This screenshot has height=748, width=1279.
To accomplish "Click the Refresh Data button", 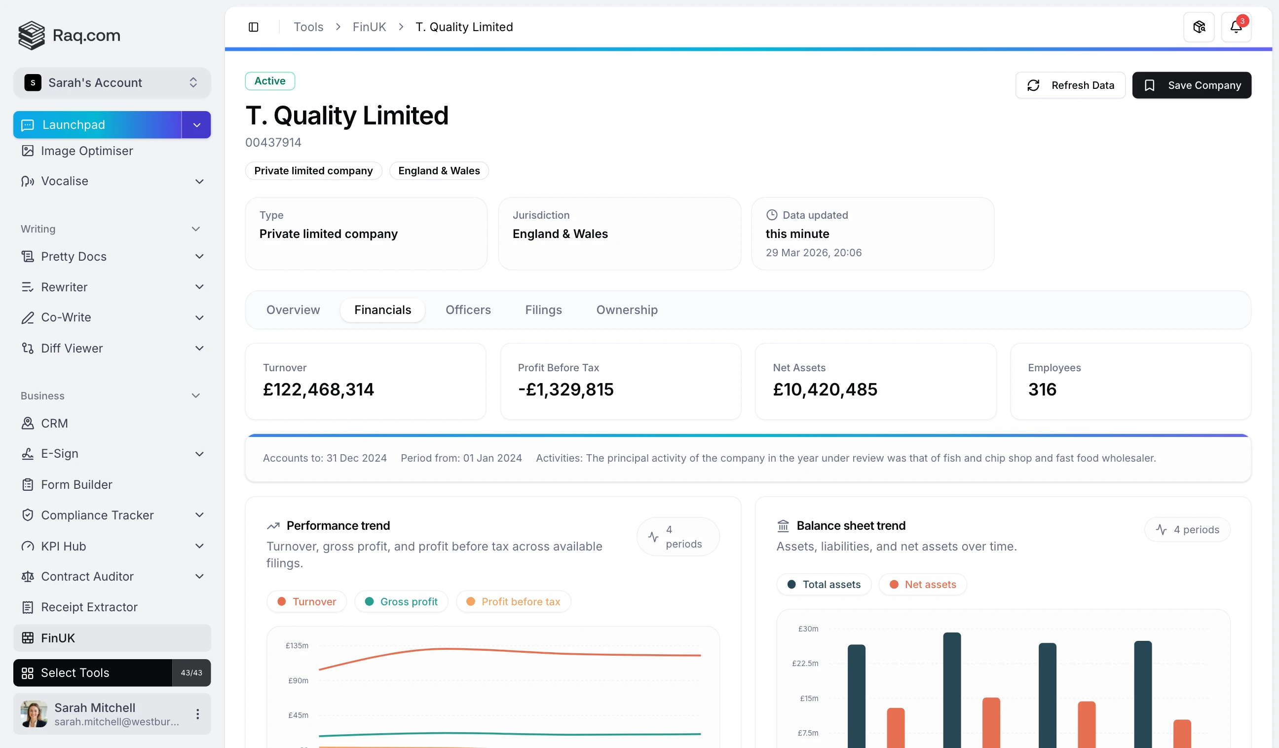I will [x=1070, y=85].
